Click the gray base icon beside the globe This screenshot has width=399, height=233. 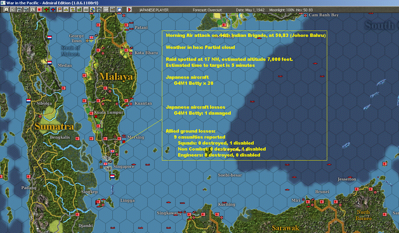[86, 10]
